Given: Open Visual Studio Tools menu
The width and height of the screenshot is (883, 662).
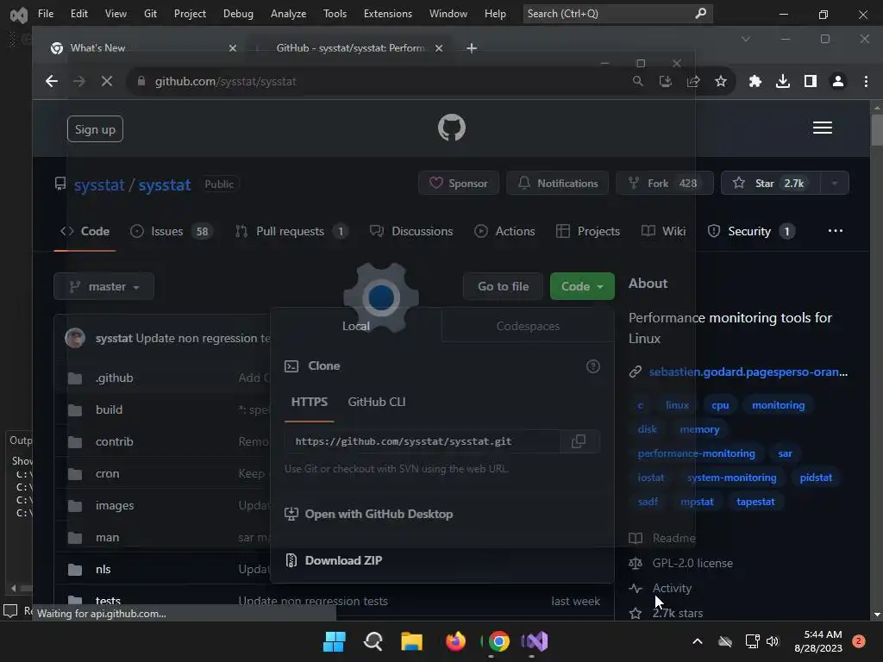Looking at the screenshot, I should (335, 14).
